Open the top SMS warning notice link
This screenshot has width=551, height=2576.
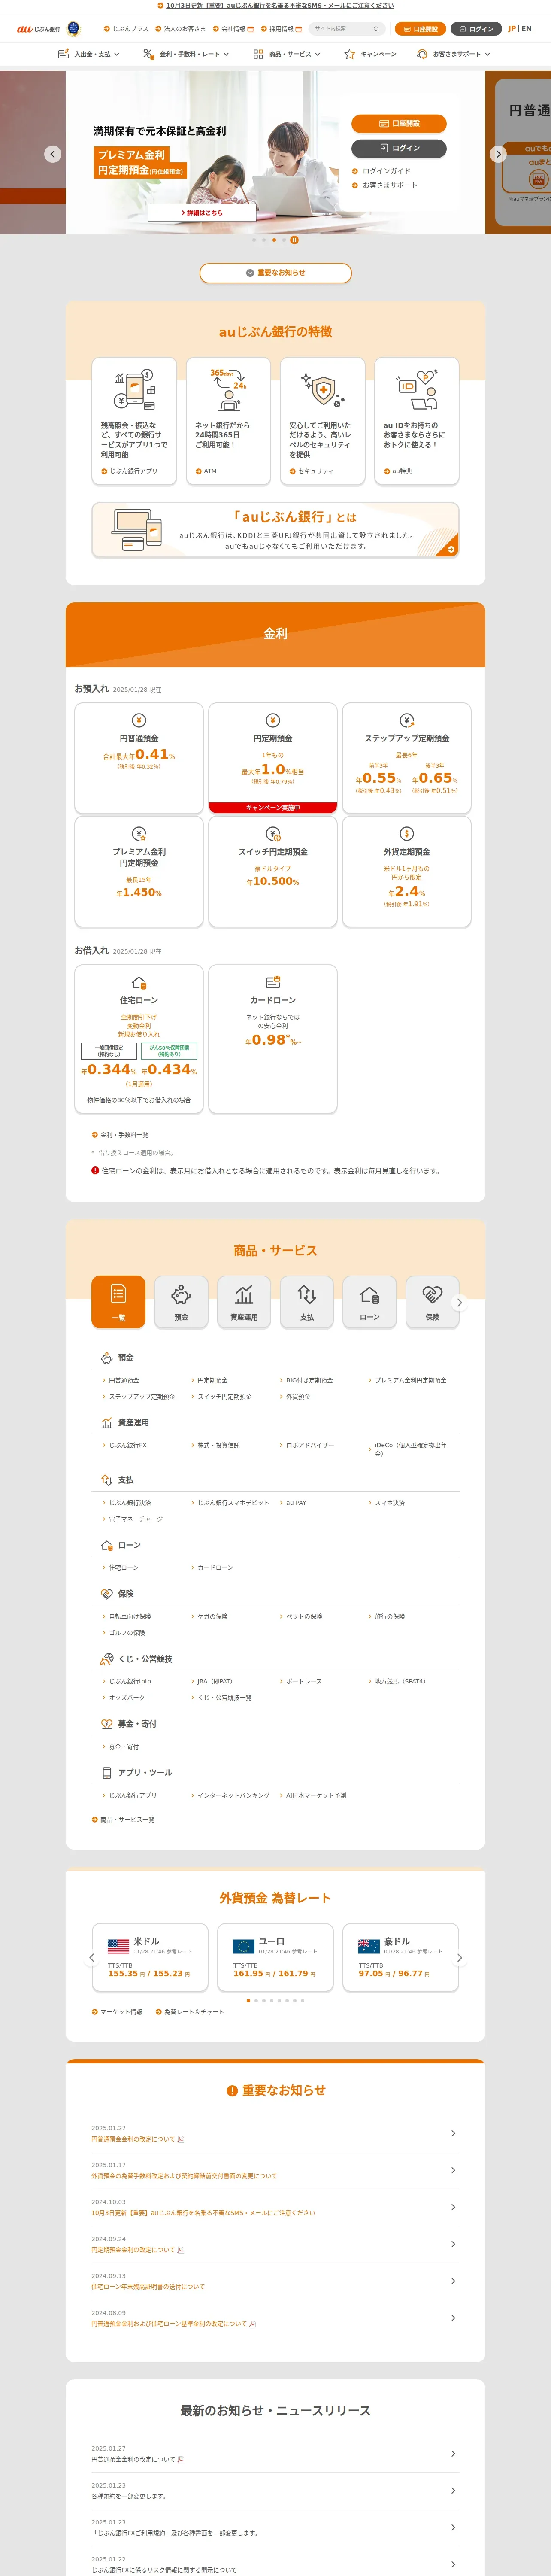click(x=275, y=5)
